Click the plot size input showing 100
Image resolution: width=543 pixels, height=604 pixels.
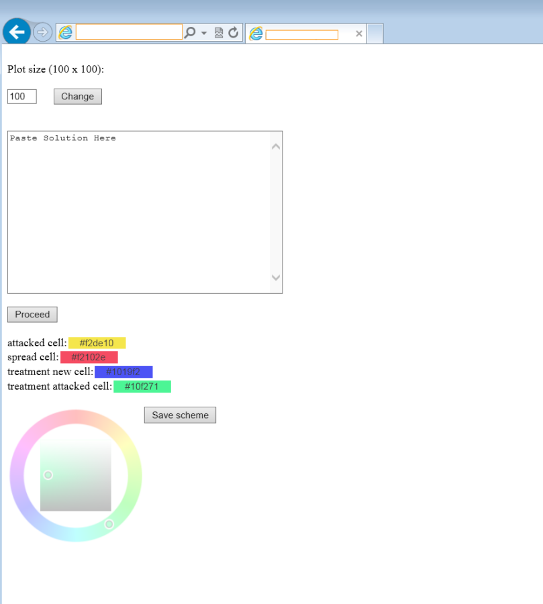coord(22,96)
